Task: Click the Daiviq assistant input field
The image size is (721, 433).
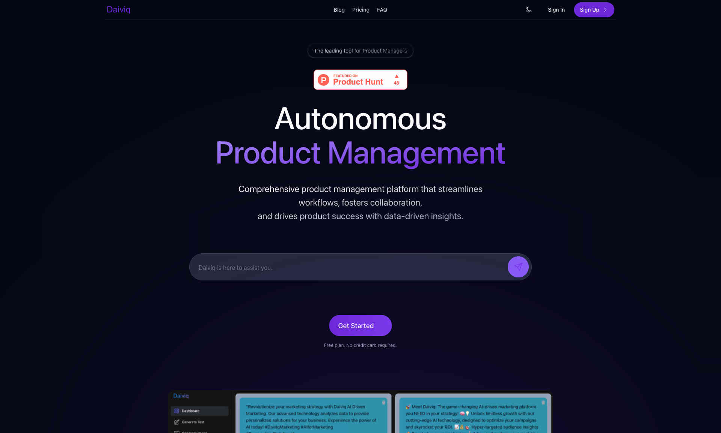Action: [x=360, y=267]
